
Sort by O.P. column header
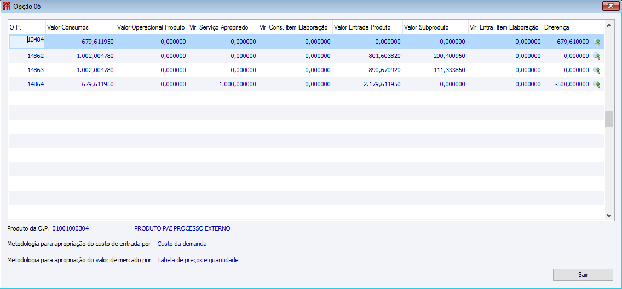tap(27, 27)
